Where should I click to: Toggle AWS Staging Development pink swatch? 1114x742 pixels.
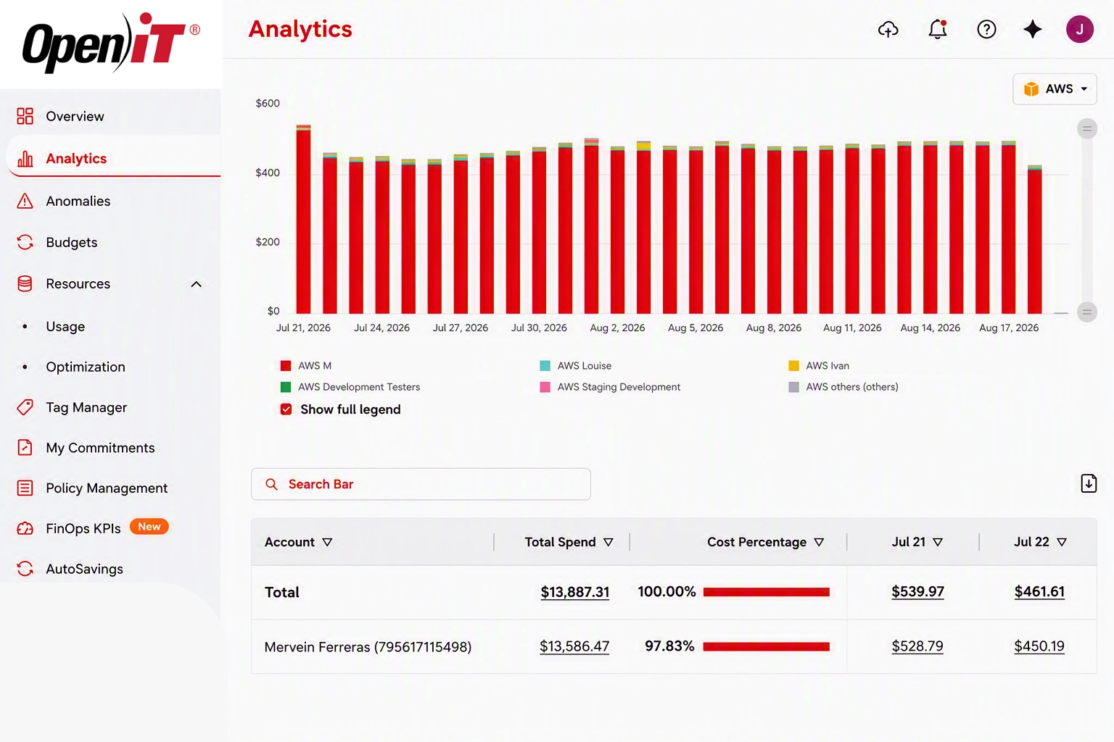point(545,387)
